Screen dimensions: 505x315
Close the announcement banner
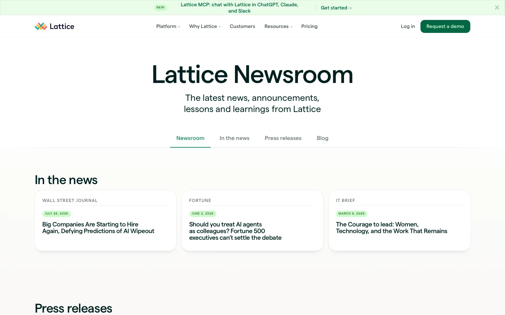pos(497,7)
